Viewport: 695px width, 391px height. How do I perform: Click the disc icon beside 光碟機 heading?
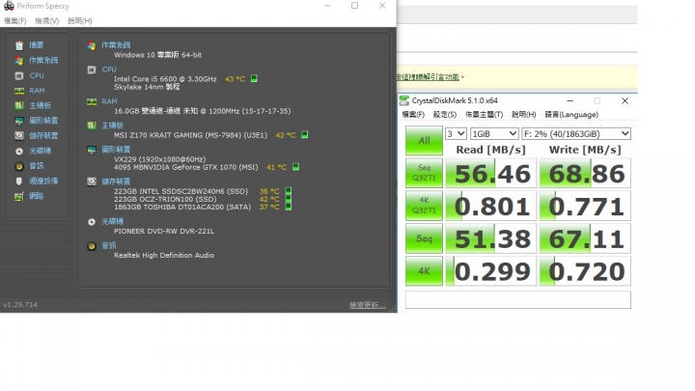tap(92, 222)
